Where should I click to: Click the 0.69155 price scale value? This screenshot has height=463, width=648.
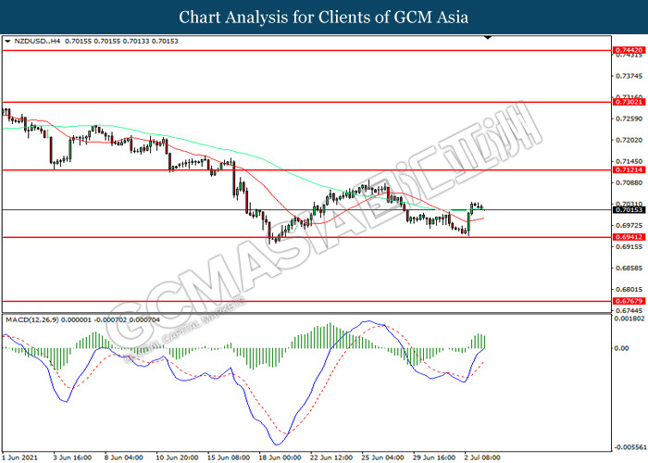pos(629,247)
